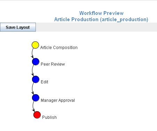Click the Manager Approval step label
This screenshot has width=157, height=131.
tap(58, 100)
